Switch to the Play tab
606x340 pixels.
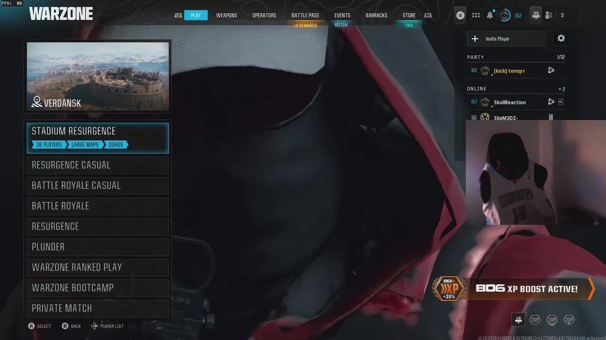point(196,15)
